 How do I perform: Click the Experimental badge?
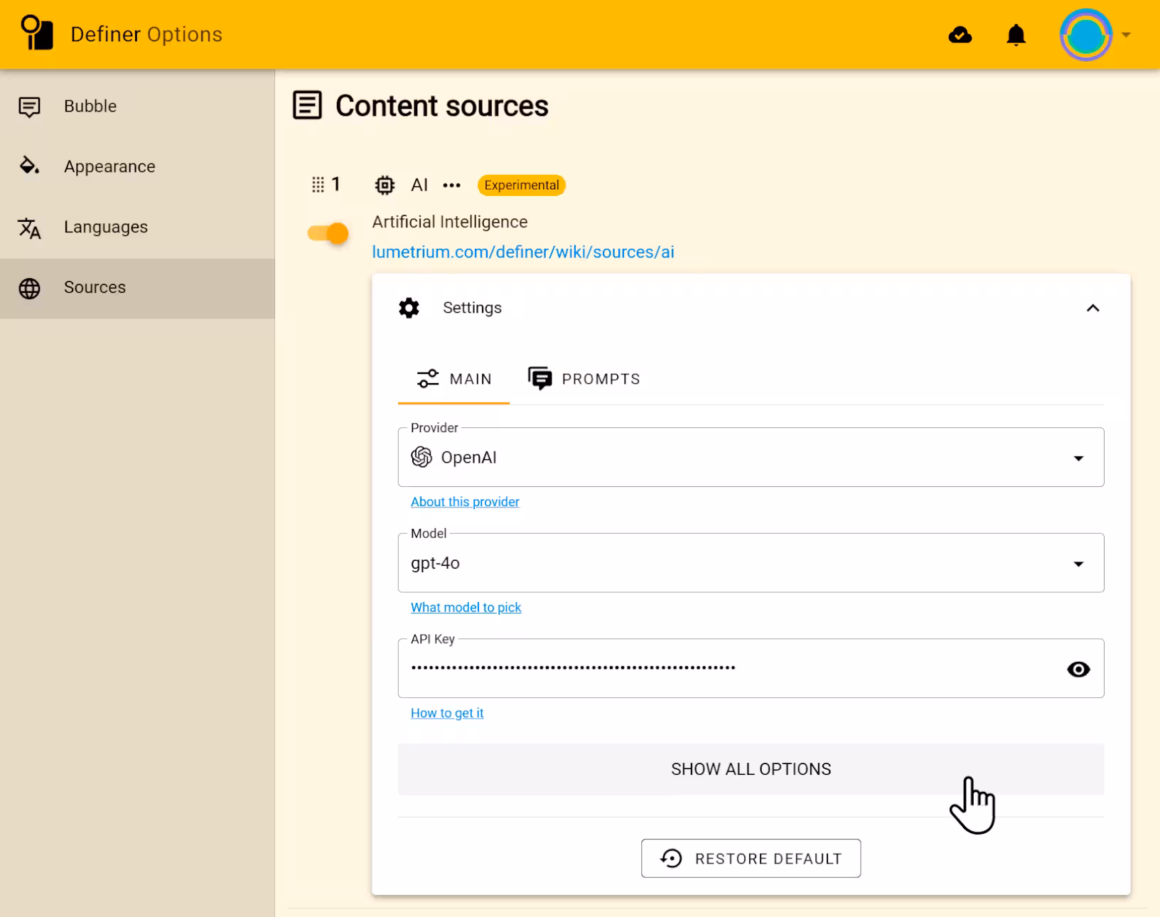click(522, 185)
